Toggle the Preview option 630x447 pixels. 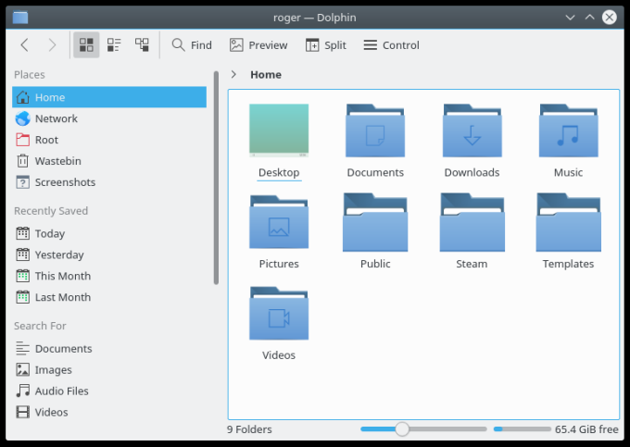258,45
